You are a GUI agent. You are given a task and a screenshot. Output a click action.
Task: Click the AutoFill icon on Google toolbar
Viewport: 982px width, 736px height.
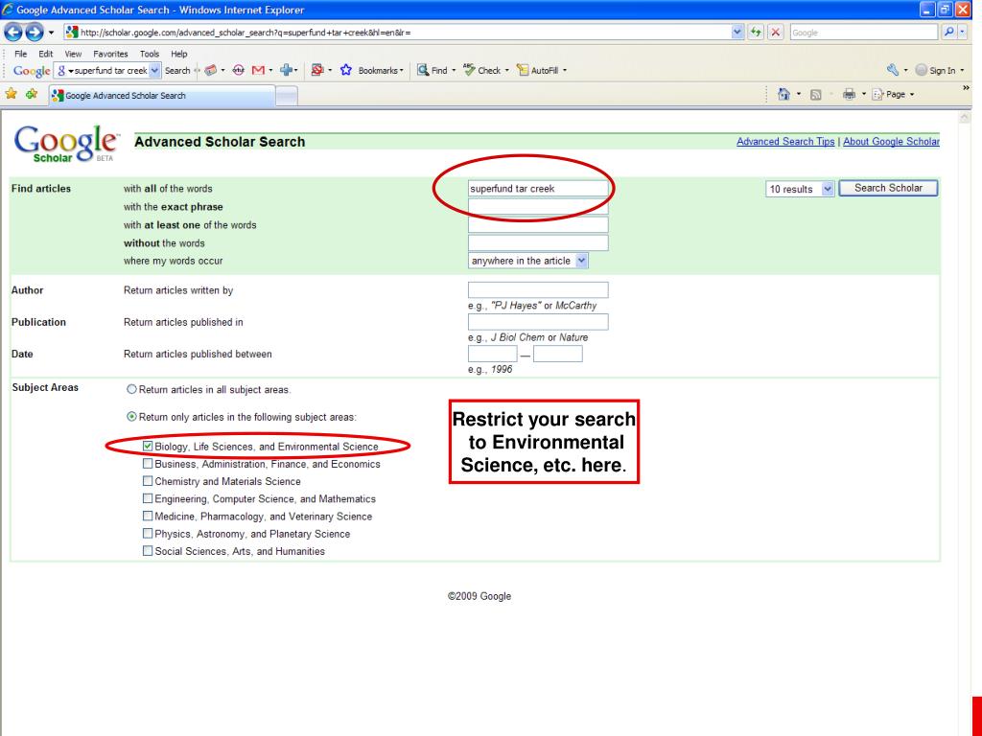[523, 71]
